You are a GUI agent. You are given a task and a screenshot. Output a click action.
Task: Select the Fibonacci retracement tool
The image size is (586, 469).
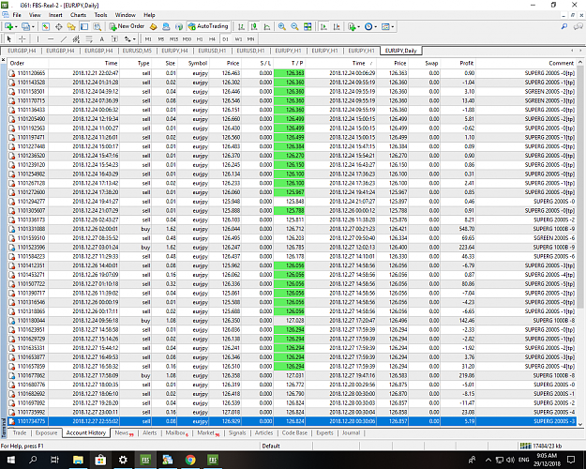89,38
